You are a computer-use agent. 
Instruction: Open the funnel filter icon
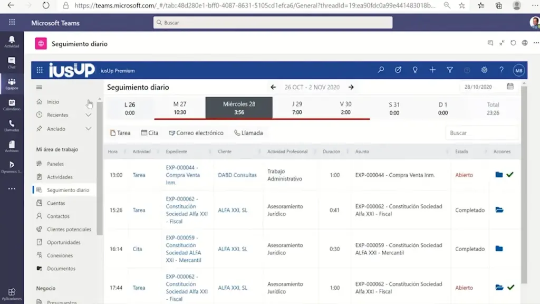450,70
